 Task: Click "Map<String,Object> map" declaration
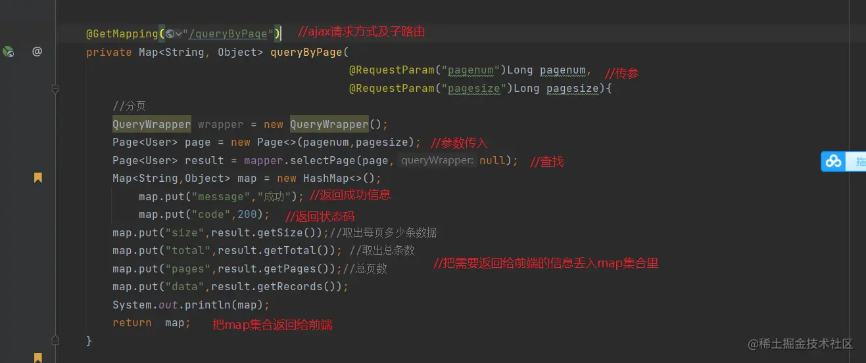point(185,179)
